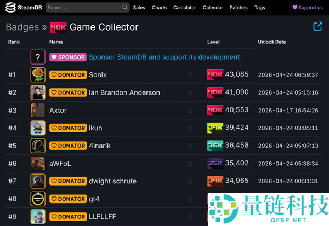Open the external share icon beside Game Collector
The height and width of the screenshot is (226, 329).
point(317,26)
